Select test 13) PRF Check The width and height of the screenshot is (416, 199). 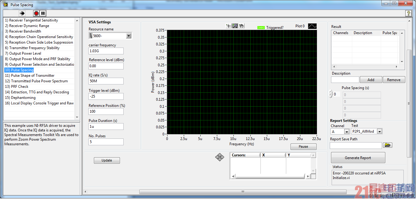coord(39,87)
